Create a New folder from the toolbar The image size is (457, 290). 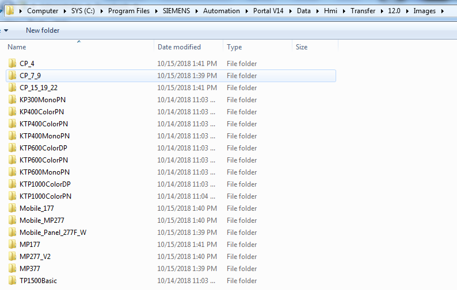click(43, 30)
